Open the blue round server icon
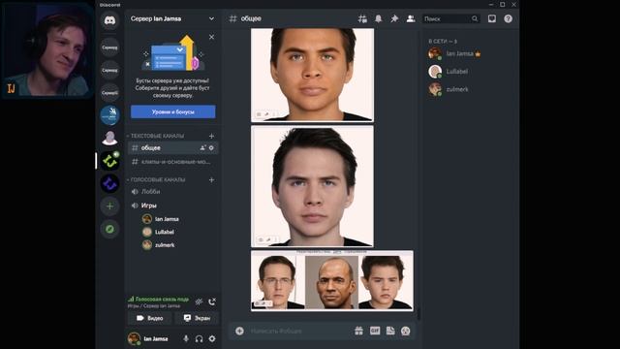Screen dimensions: 620x349 [109, 115]
